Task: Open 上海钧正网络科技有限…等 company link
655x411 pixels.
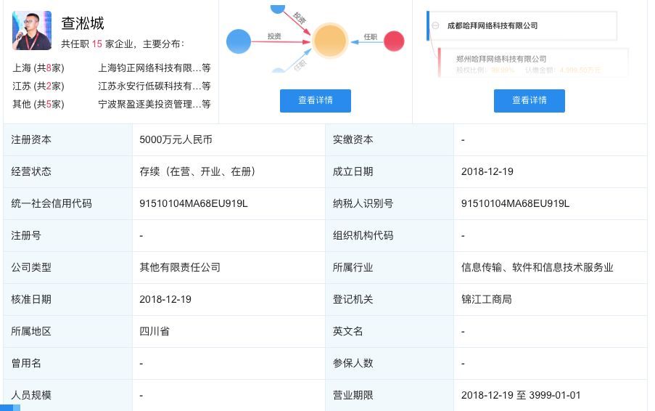Action: 155,68
